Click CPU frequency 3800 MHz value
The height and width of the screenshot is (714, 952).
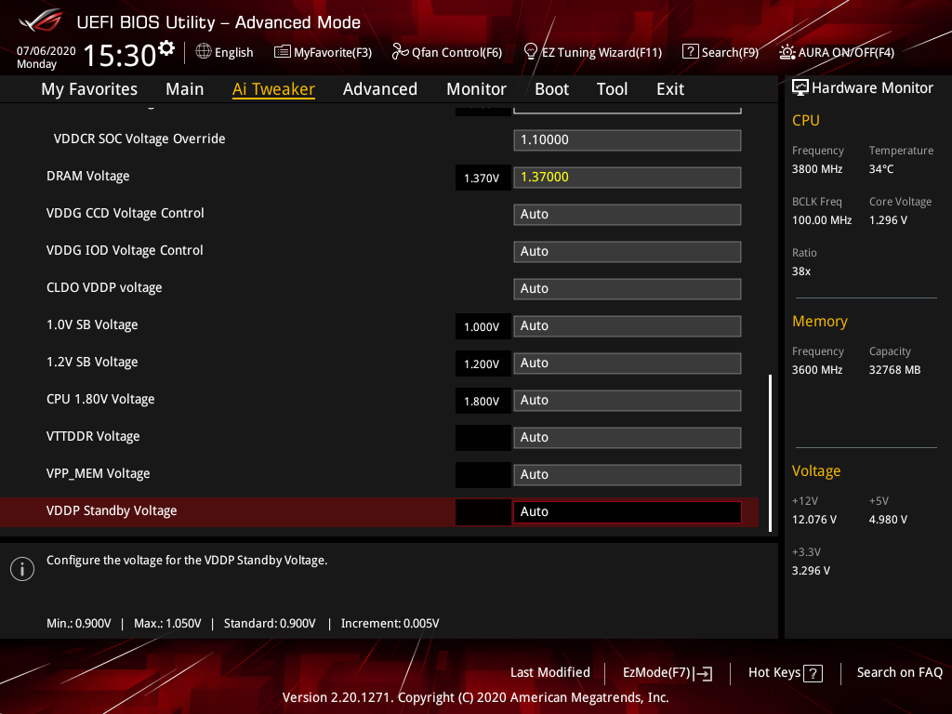[816, 169]
